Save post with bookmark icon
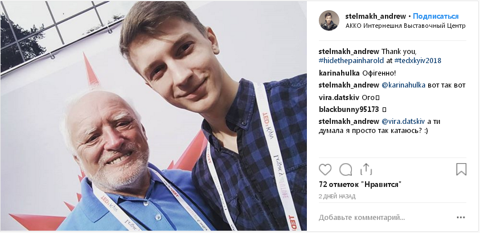480x233 pixels. [x=461, y=169]
